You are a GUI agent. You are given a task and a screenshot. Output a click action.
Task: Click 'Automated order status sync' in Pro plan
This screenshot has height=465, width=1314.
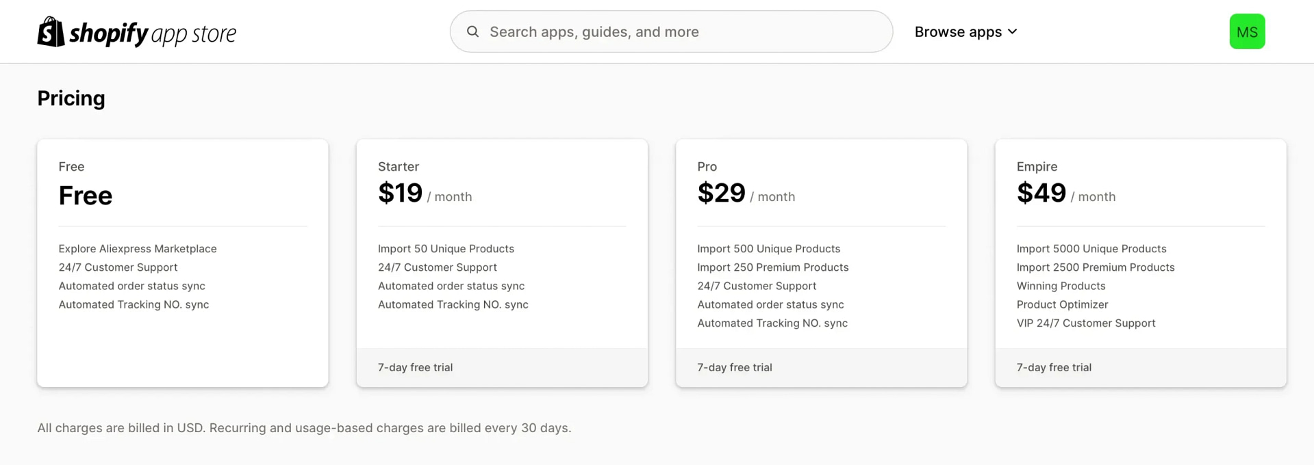click(770, 304)
